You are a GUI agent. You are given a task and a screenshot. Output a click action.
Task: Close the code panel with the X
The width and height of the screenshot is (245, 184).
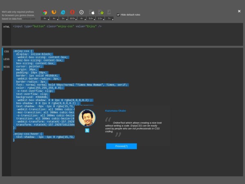pos(239,11)
